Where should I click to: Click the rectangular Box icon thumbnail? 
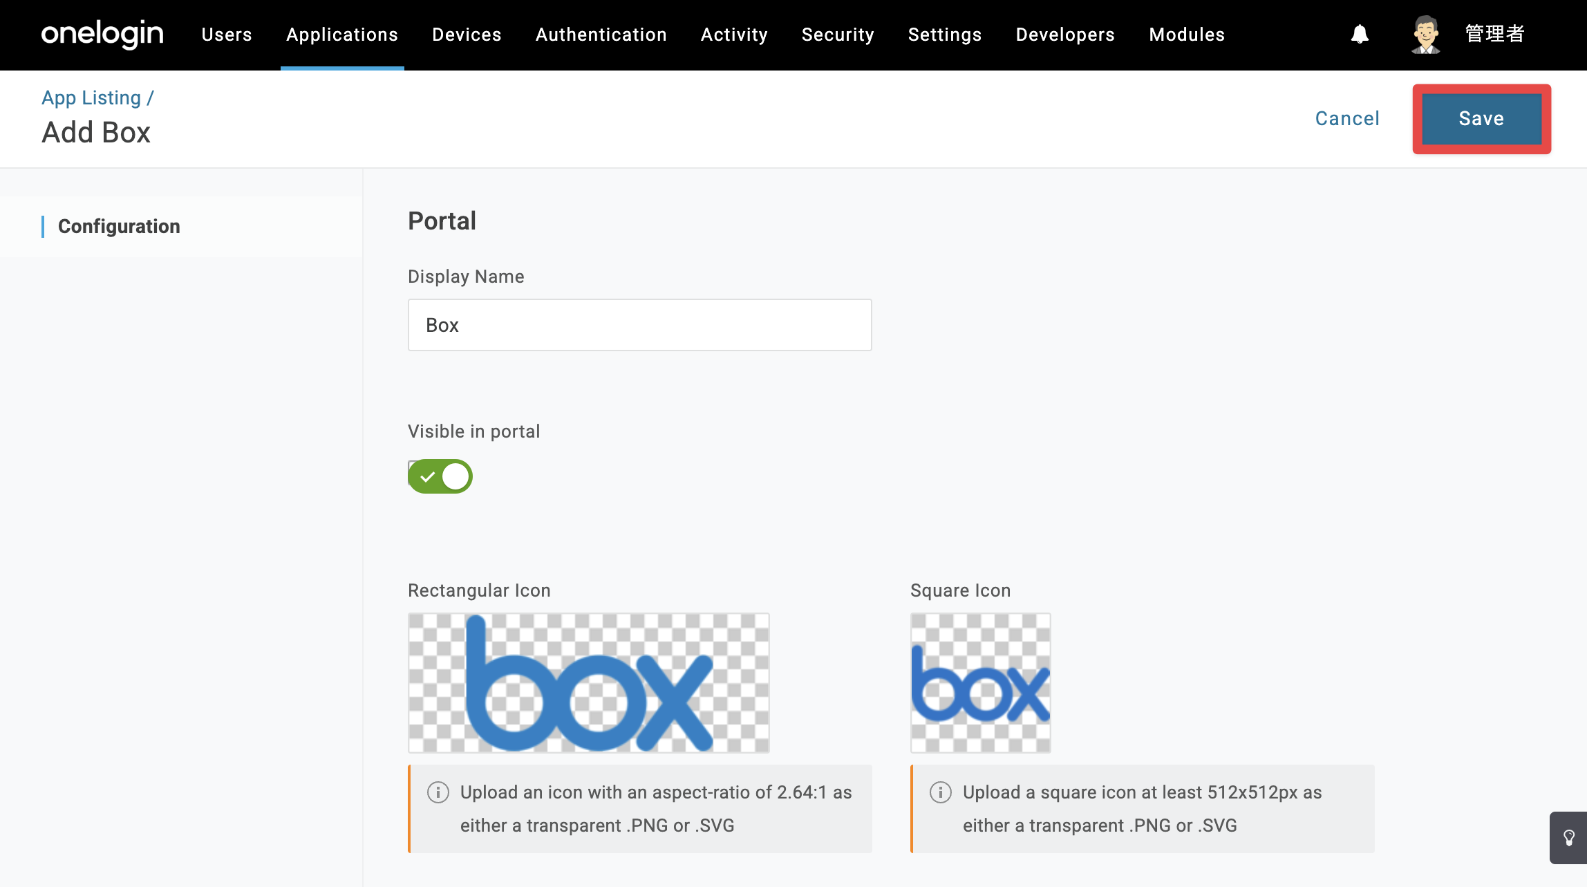pyautogui.click(x=589, y=683)
